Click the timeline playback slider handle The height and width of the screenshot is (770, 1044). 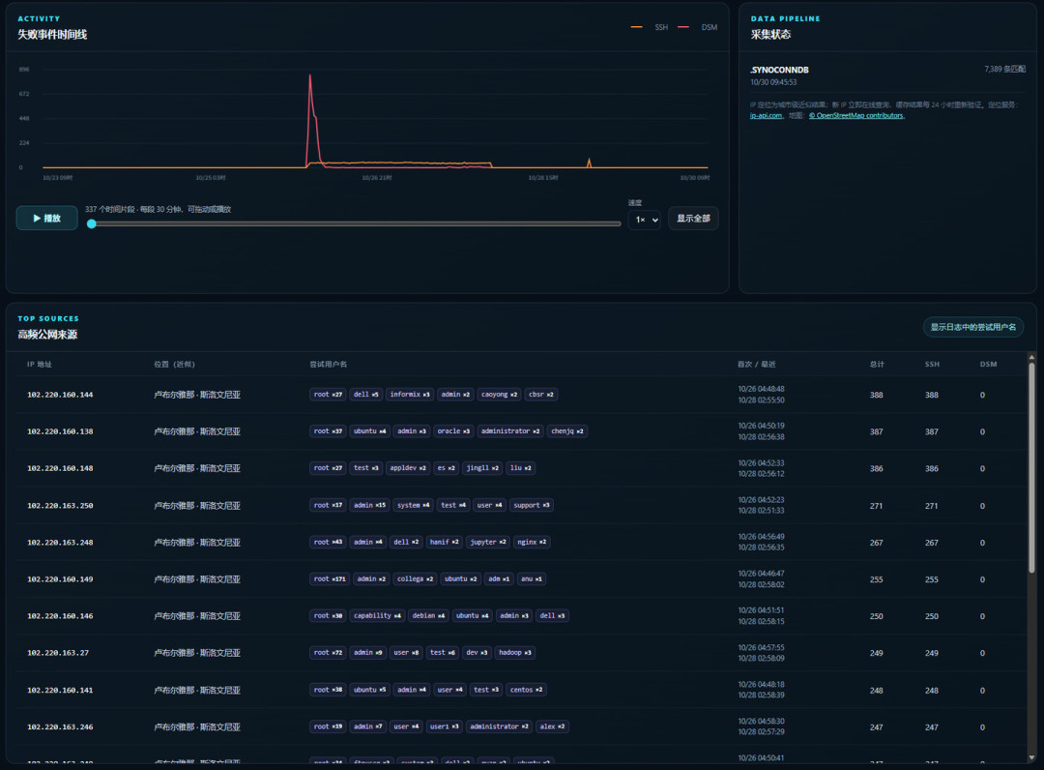point(91,223)
